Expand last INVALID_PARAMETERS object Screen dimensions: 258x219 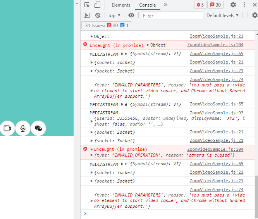[91, 201]
